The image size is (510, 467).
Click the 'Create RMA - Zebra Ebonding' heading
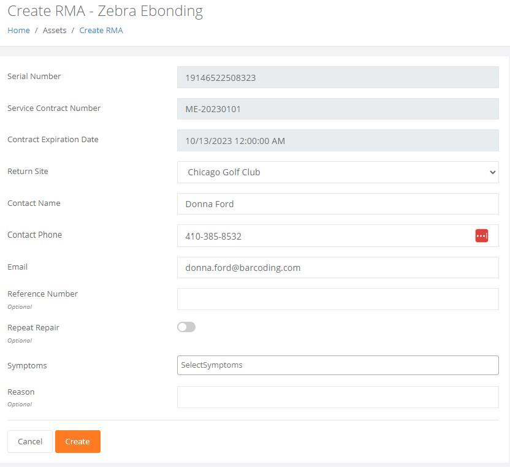point(105,11)
